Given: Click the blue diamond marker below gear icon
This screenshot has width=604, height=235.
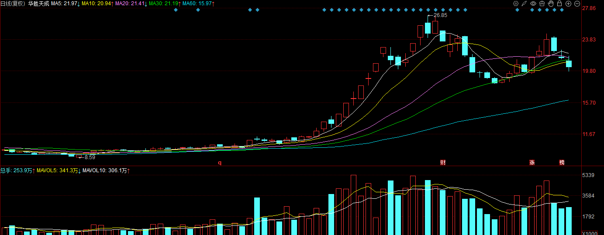Looking at the screenshot, I should [517, 10].
